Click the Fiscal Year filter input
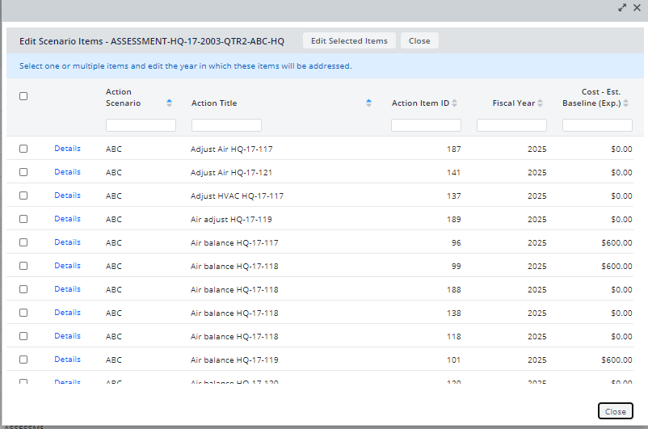The image size is (648, 429). pos(511,125)
